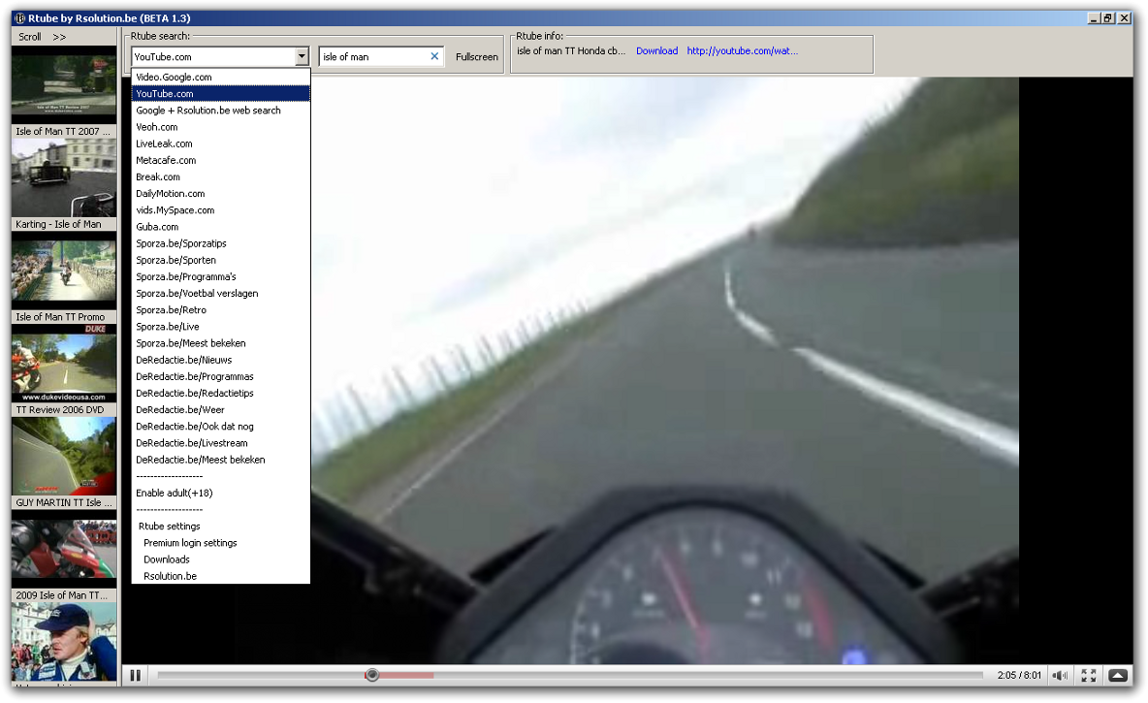Viewport: 1148px width, 703px height.
Task: Choose DeRedactie.be/Weer
Action: [220, 410]
